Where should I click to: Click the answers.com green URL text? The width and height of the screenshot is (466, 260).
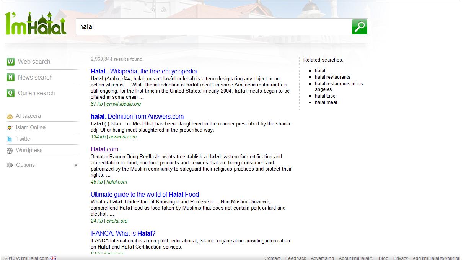[x=123, y=136]
